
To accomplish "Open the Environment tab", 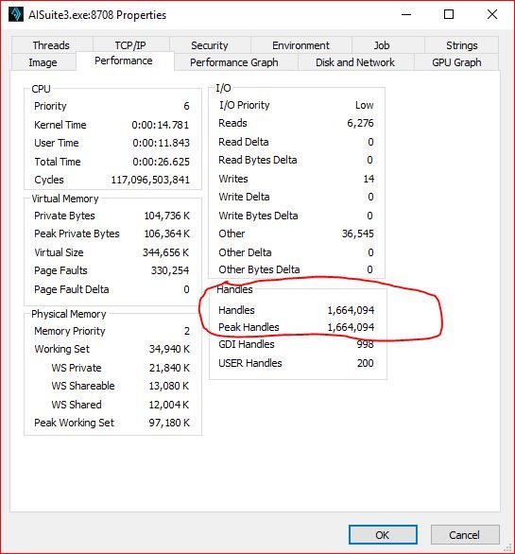I will (x=300, y=45).
